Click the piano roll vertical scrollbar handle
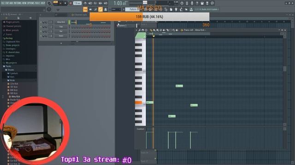Viewport: 295px width, 165px height. point(285,69)
